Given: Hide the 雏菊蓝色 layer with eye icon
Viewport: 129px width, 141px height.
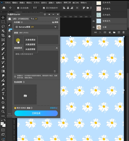Looking at the screenshot, I should click(94, 21).
